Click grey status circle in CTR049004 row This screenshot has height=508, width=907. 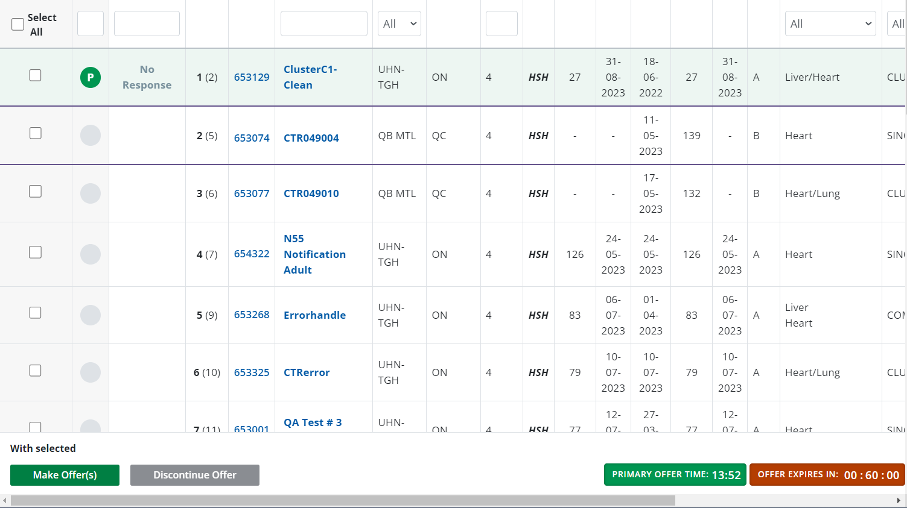91,136
